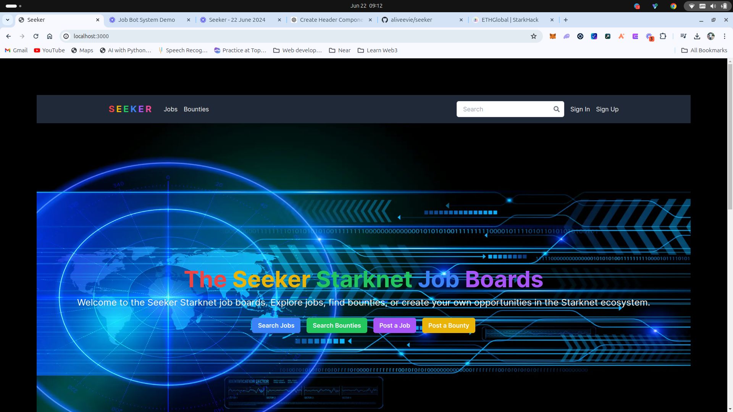Screen dimensions: 733x412
Task: Open the Bounties page link
Action: [196, 109]
